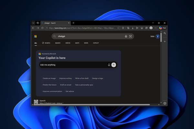194x129 pixels.
Task: Add this page to favorites star
Action: click(x=118, y=28)
